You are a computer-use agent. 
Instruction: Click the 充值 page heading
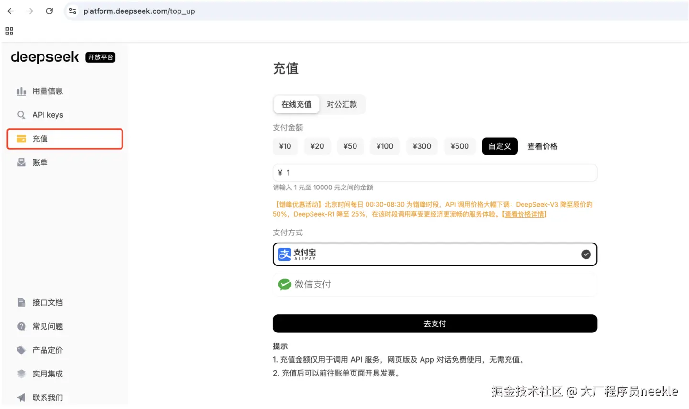pyautogui.click(x=286, y=68)
